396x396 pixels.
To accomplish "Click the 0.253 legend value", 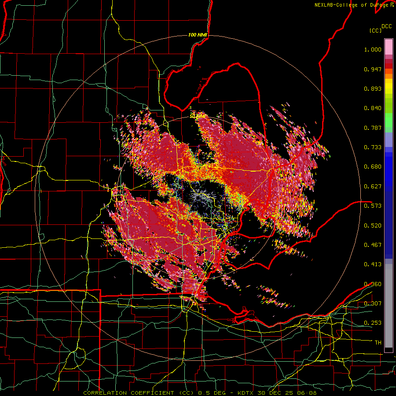I will click(373, 323).
